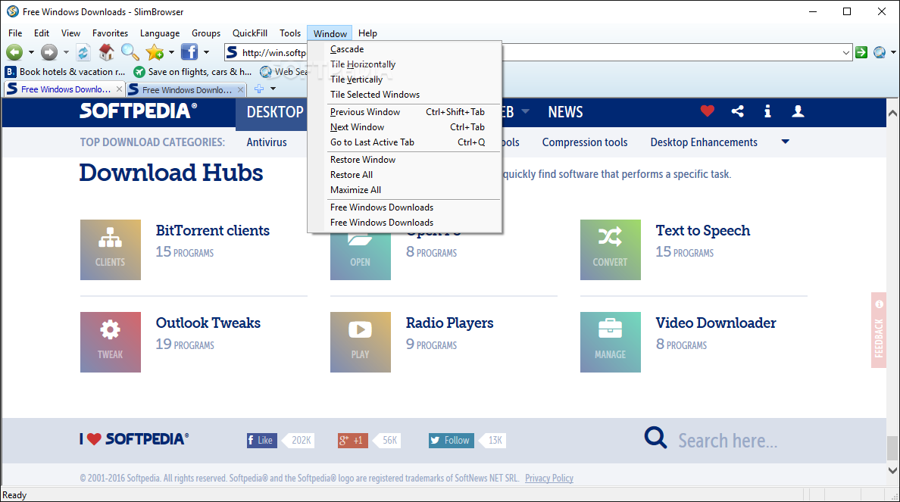Open the PLAY Radio Players tile

(361, 342)
